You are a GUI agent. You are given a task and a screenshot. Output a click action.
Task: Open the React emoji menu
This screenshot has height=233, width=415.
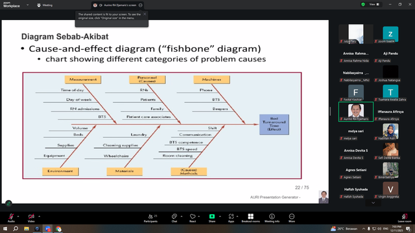click(x=193, y=218)
